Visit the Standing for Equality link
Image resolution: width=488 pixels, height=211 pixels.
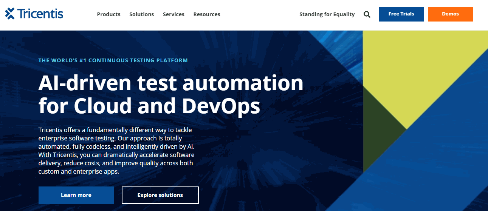[x=327, y=14]
